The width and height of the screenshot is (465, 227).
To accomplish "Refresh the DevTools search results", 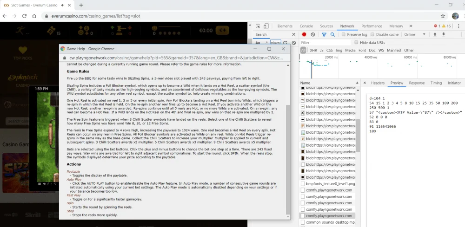I will 285,43.
